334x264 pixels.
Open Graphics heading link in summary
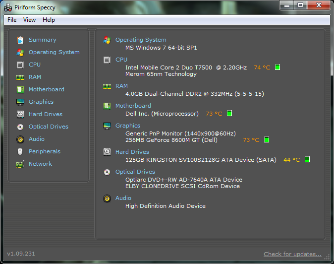(128, 126)
